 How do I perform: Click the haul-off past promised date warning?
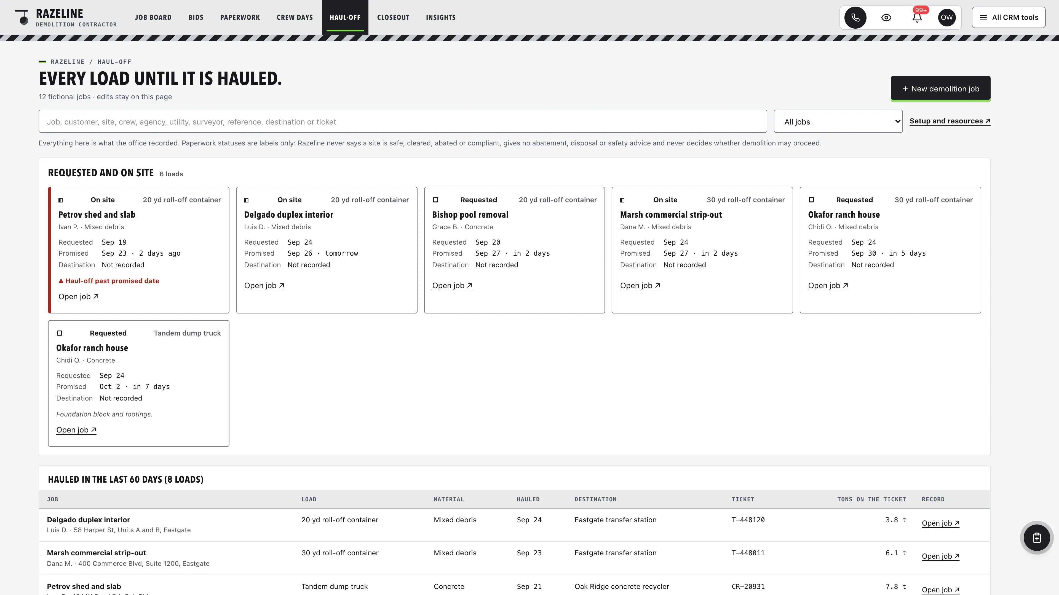[x=109, y=281]
